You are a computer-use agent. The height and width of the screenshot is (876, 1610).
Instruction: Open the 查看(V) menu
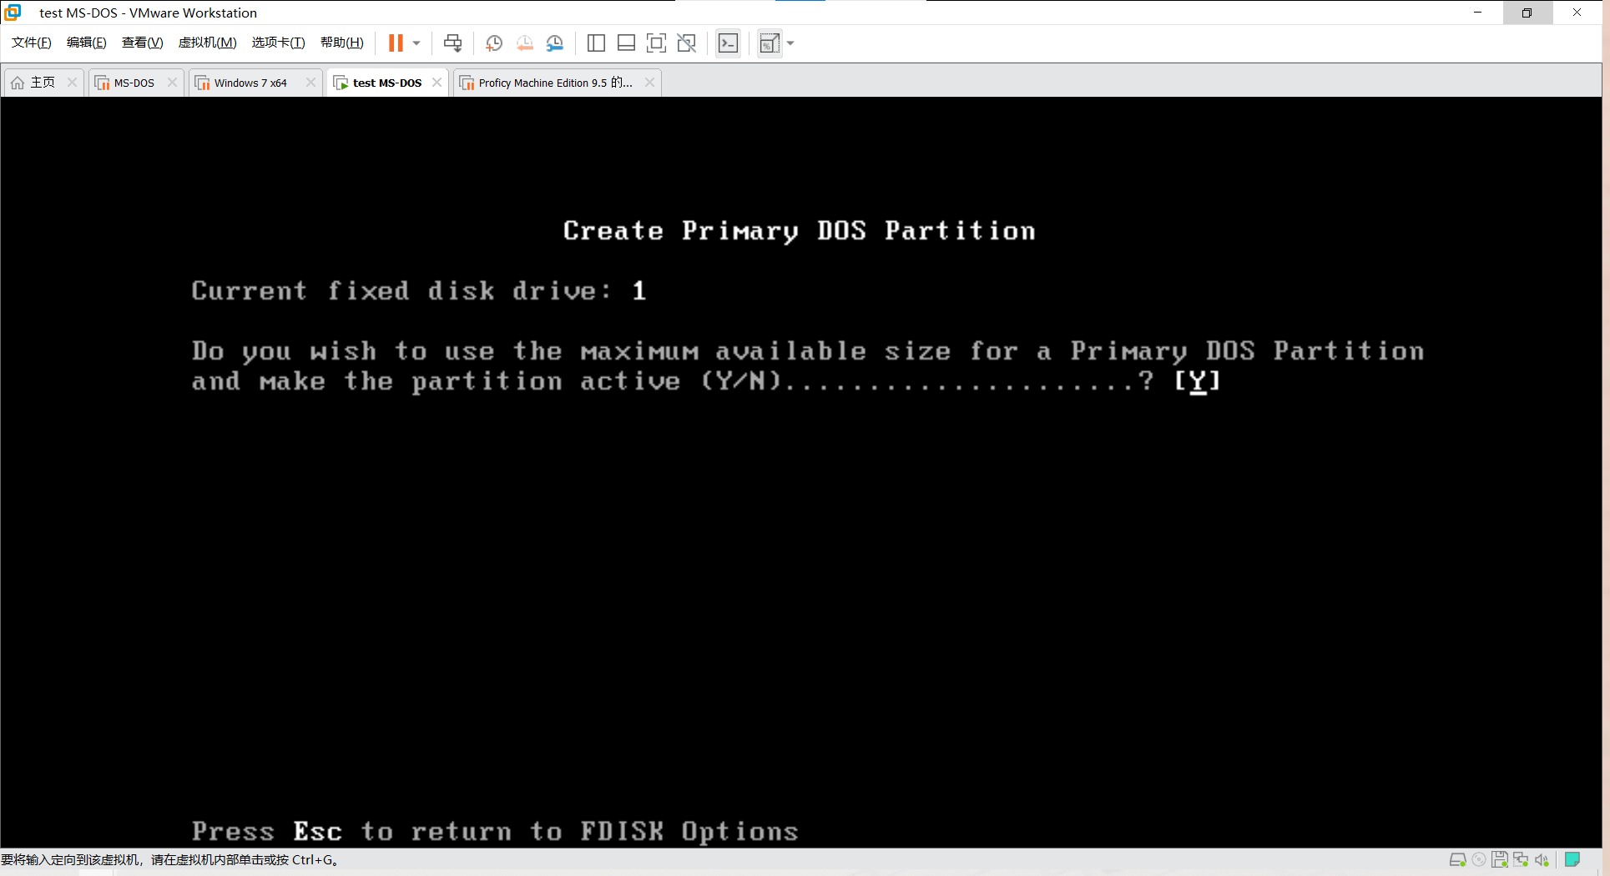pyautogui.click(x=143, y=43)
